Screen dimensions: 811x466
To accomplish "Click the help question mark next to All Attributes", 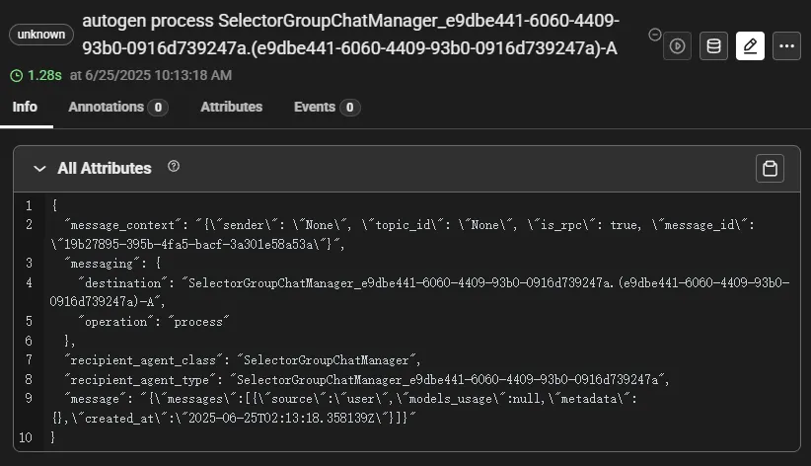I will (x=174, y=166).
